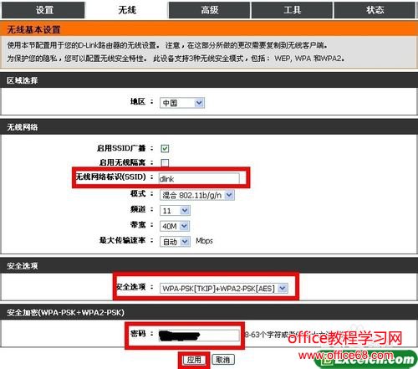Open the 模式 802.11b/g/n dropdown
Viewport: 418px width, 369px height.
coord(197,195)
